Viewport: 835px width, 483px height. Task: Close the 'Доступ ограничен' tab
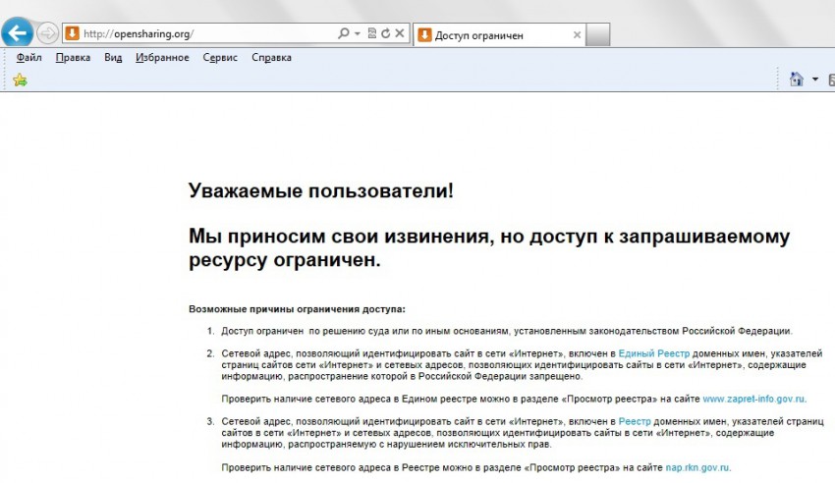577,35
